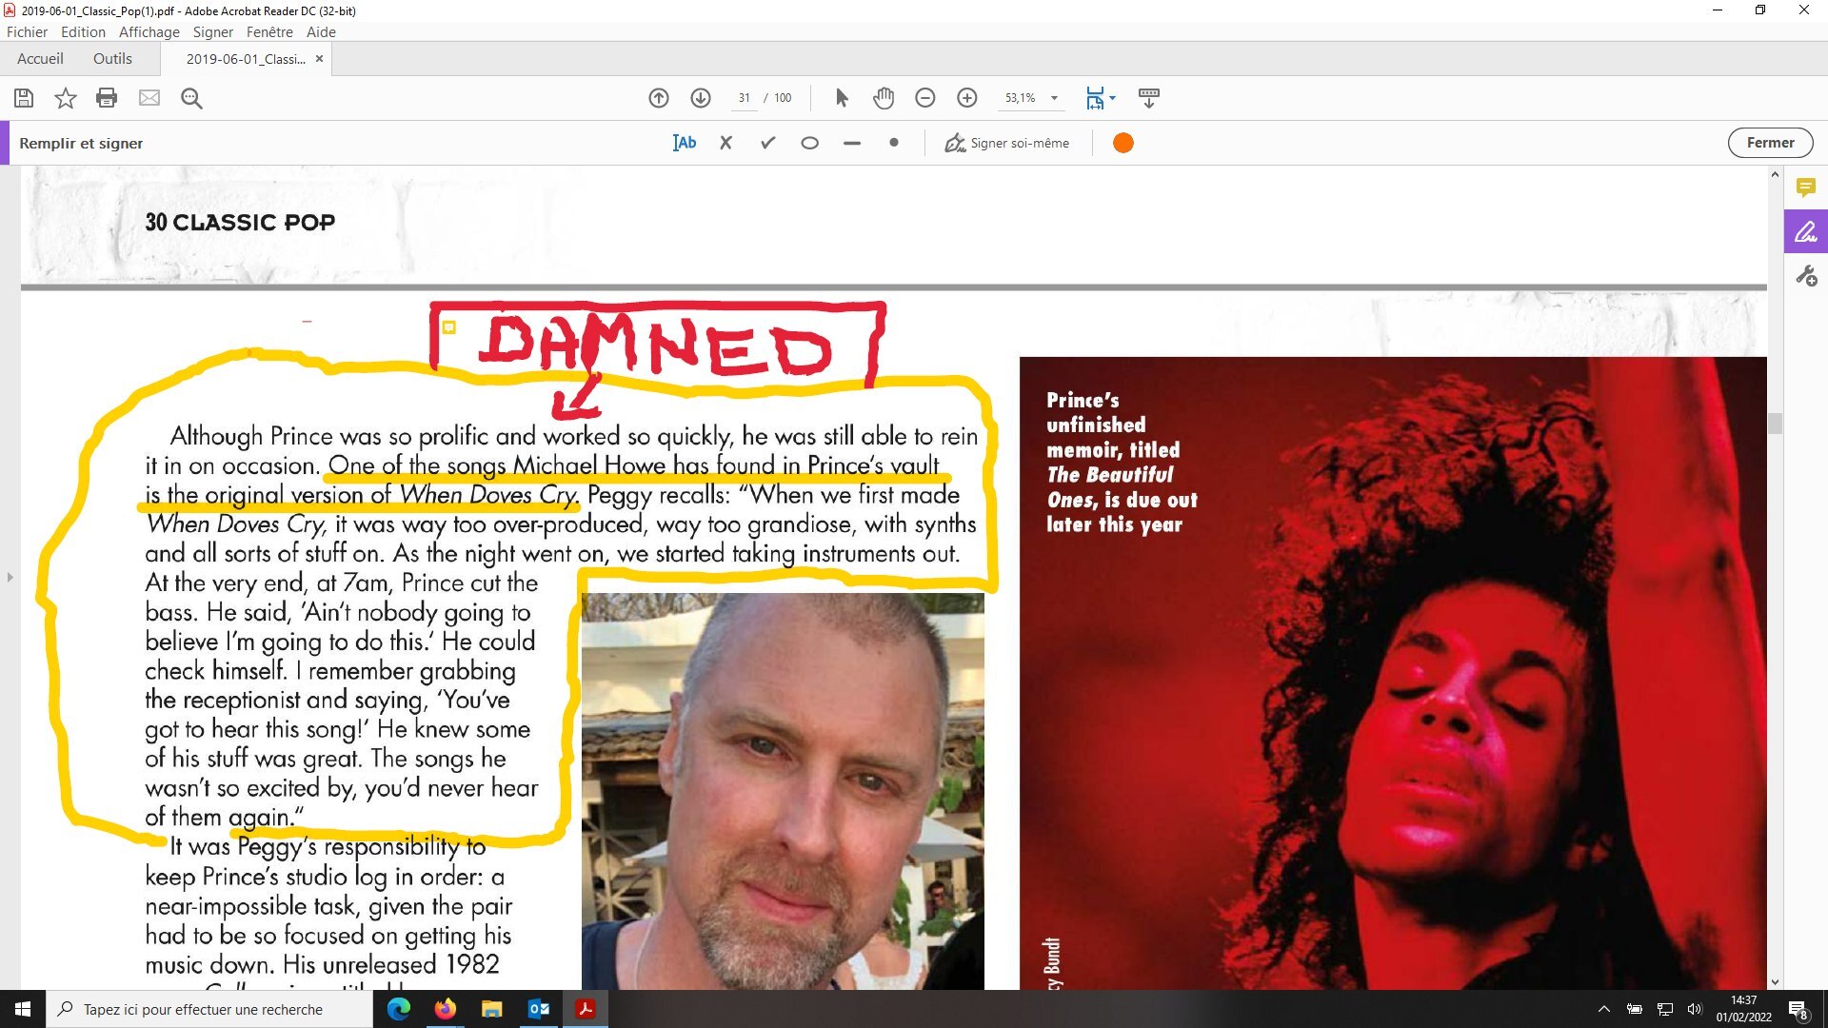Select the hand pan tool
Viewport: 1828px width, 1028px height.
coord(884,98)
